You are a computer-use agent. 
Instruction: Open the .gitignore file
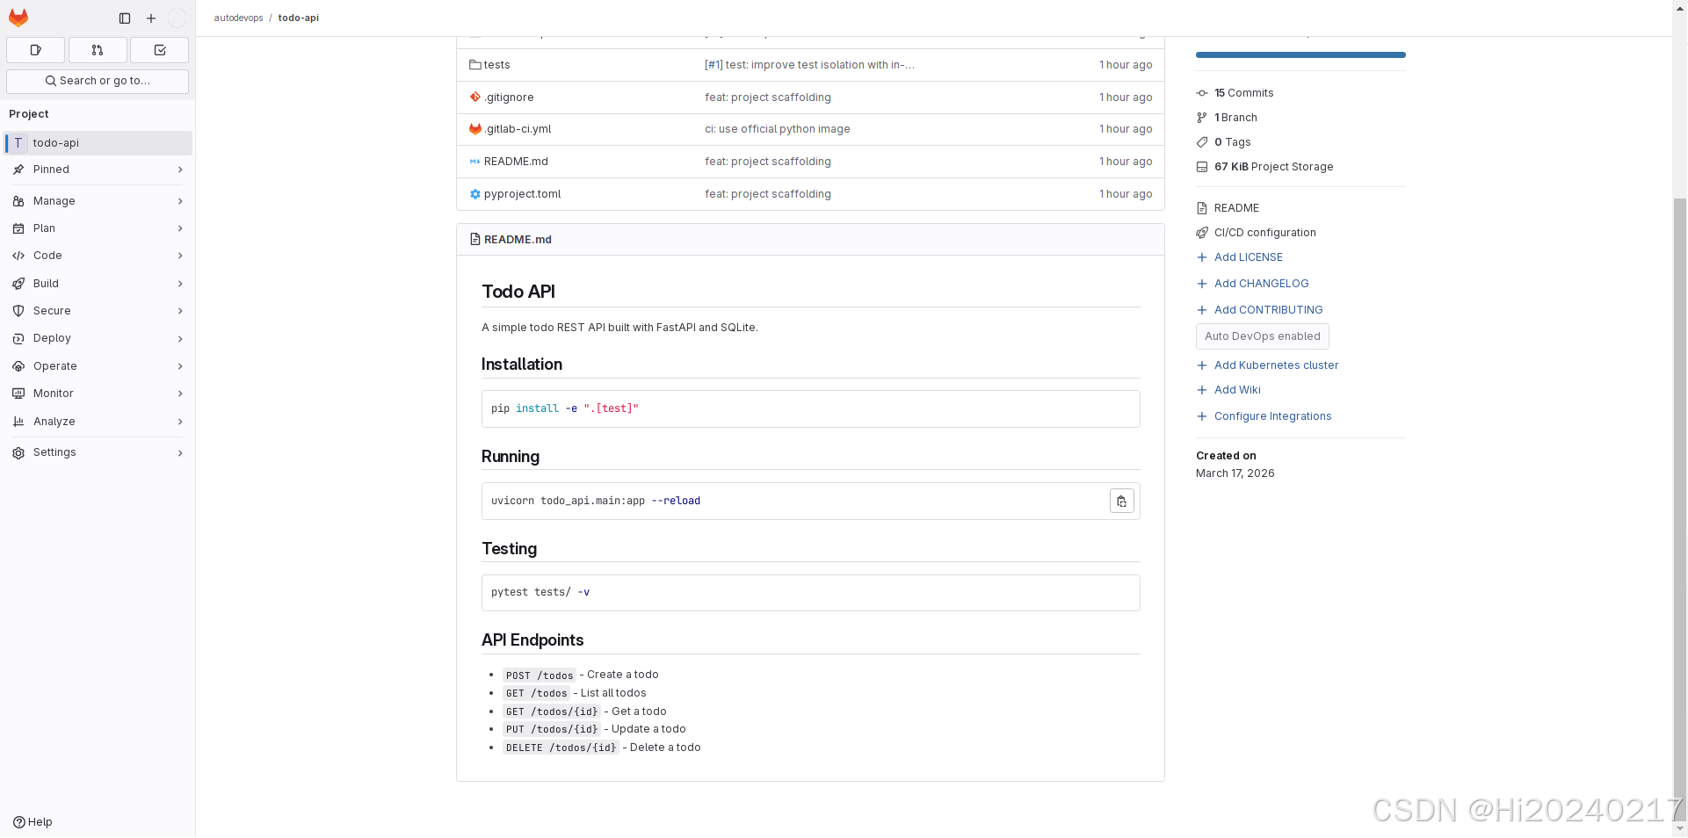coord(509,98)
